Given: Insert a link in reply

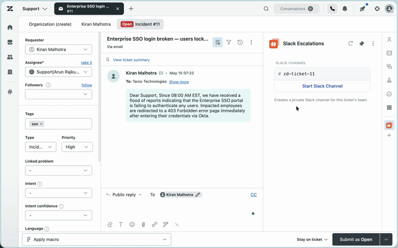Looking at the screenshot, I should [154, 225].
